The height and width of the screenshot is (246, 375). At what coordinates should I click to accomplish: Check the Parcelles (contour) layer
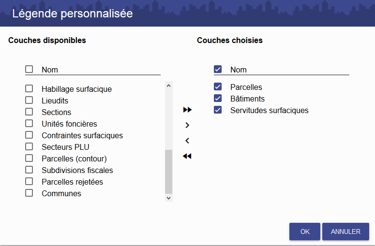[x=29, y=158]
